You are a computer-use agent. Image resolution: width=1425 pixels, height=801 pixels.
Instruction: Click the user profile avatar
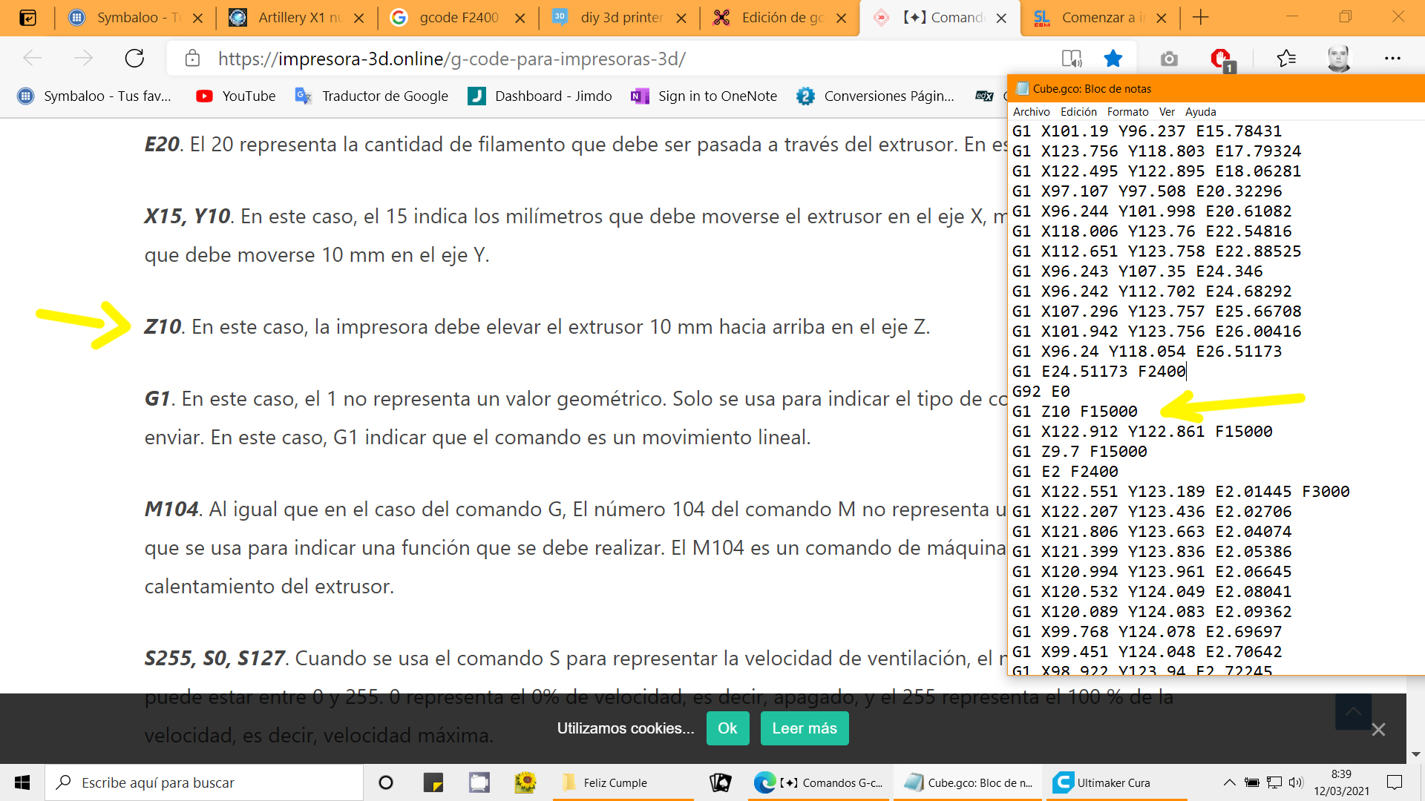[1339, 59]
